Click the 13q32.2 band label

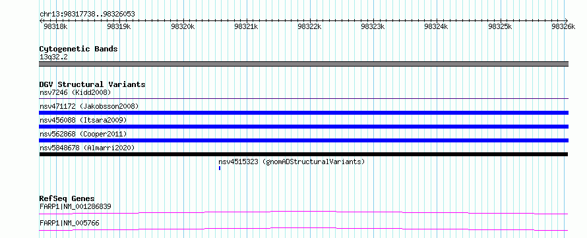point(54,57)
